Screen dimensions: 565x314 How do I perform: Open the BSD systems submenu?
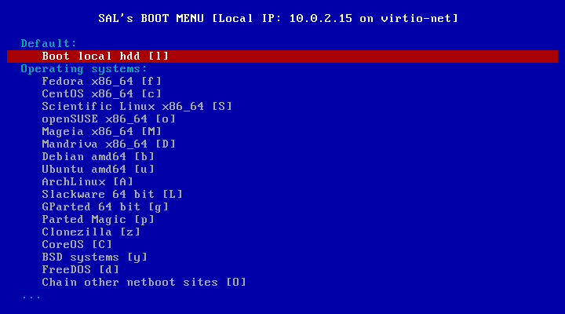pyautogui.click(x=94, y=257)
